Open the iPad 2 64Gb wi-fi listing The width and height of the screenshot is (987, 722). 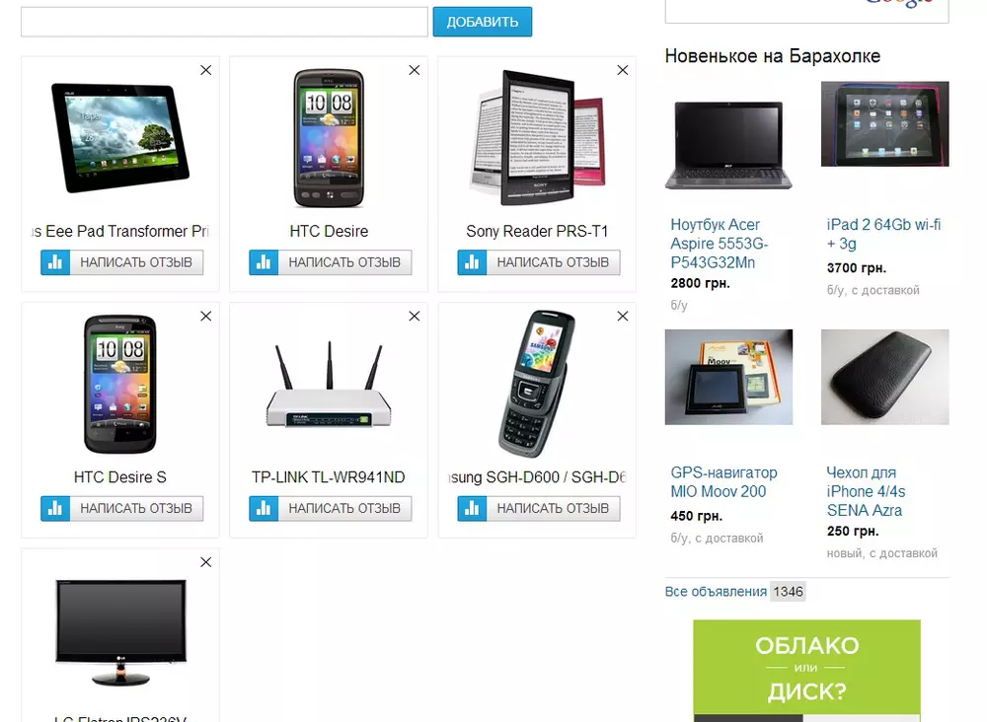883,234
